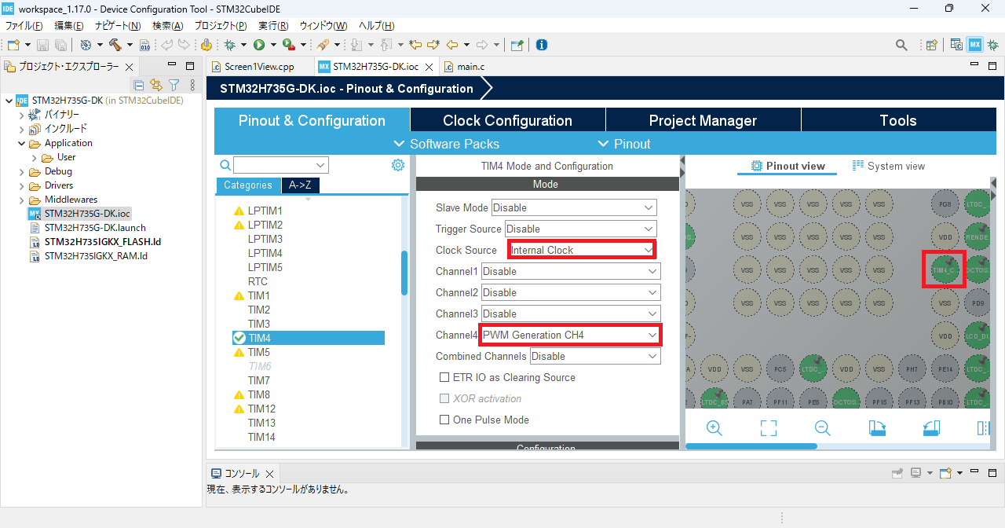Zoom in on the pinout view
This screenshot has width=1005, height=528.
point(714,427)
